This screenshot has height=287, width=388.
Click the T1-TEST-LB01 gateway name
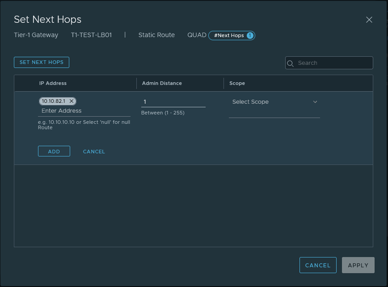click(91, 35)
